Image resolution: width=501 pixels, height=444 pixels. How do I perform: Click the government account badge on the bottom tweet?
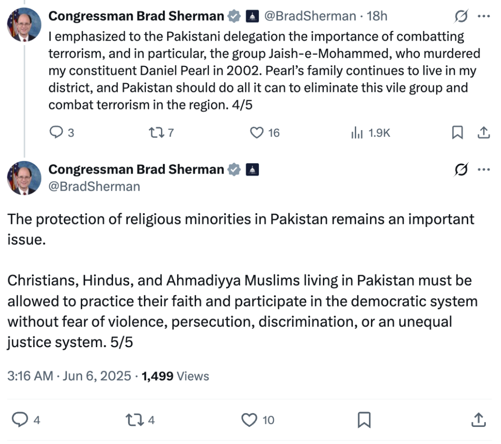[x=252, y=170]
